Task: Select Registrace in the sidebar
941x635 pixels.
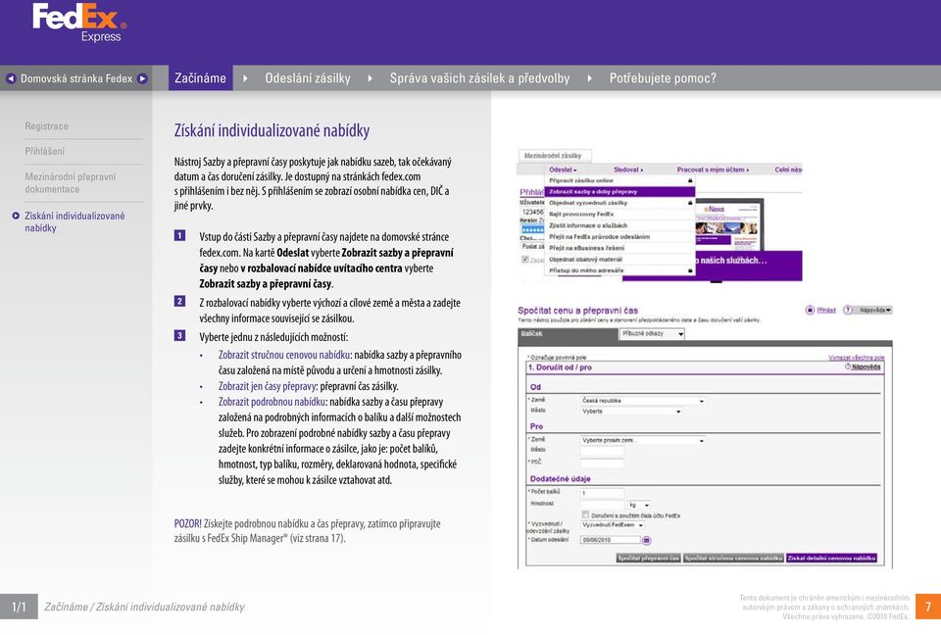Action: pyautogui.click(x=46, y=126)
